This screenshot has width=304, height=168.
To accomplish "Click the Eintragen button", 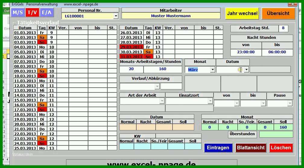I will pos(218,148).
